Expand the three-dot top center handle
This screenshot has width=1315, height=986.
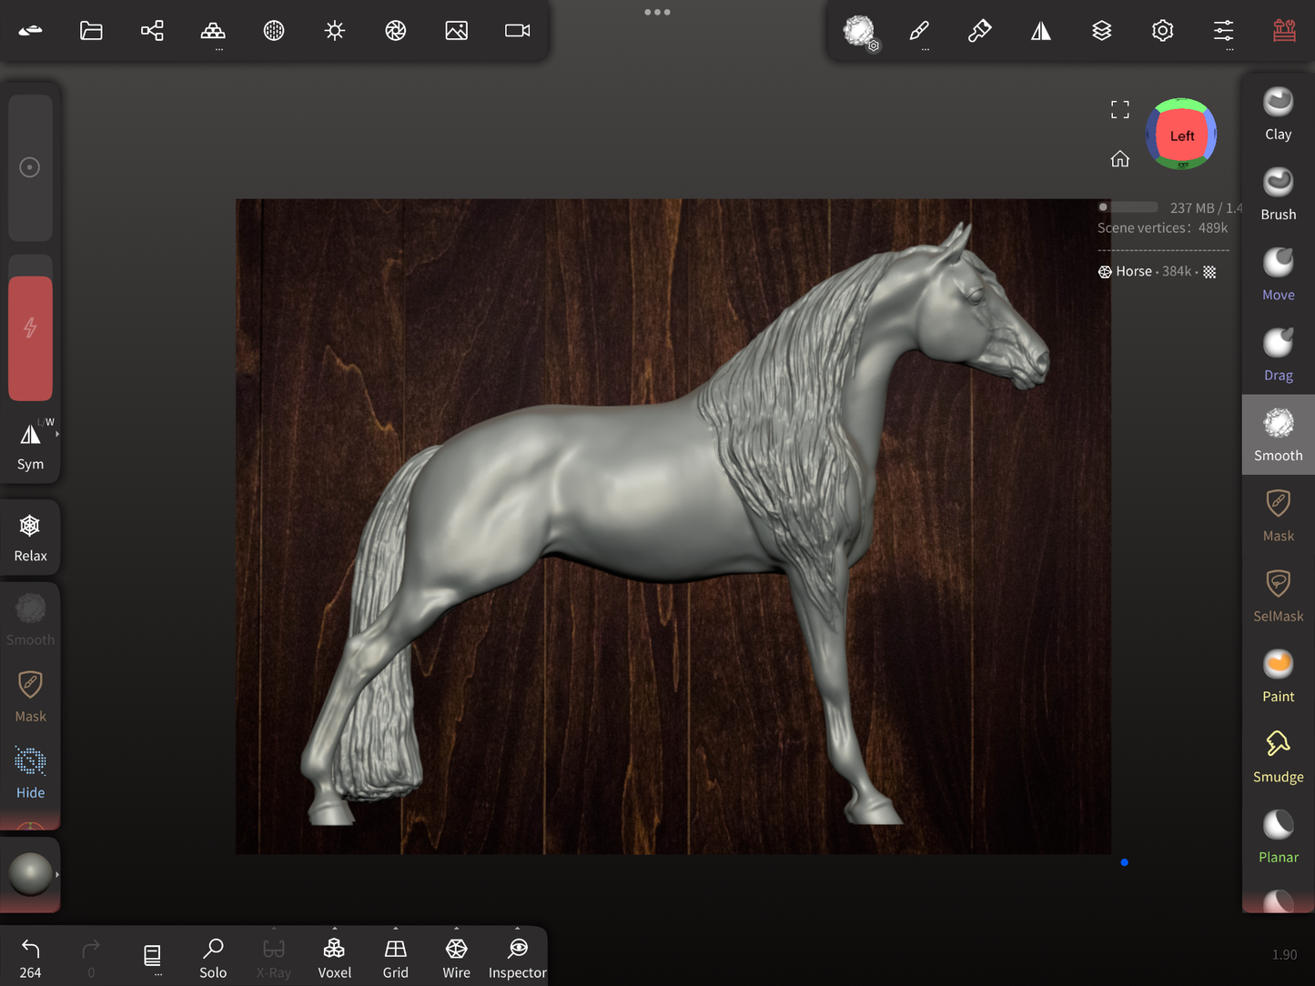click(657, 13)
